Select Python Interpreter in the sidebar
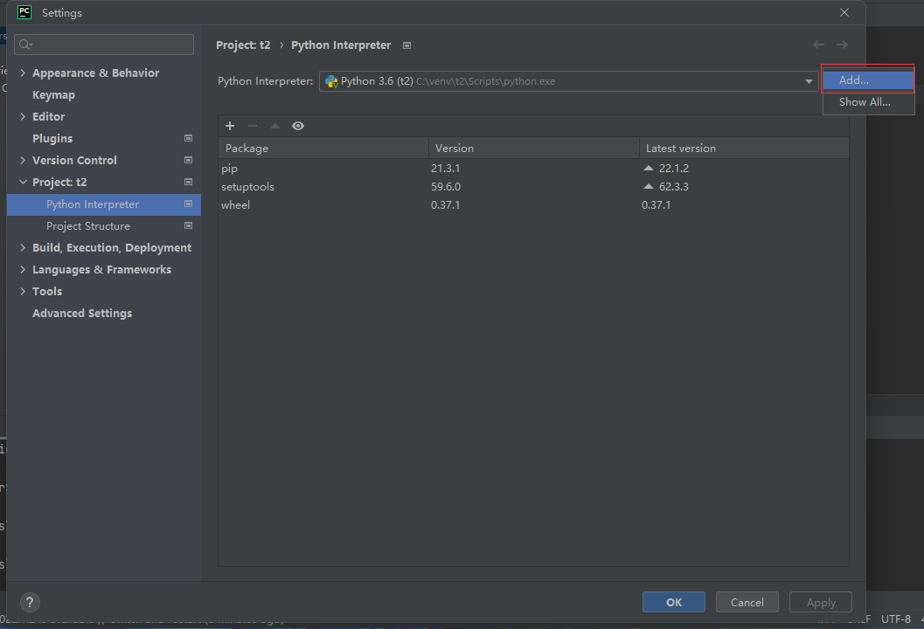This screenshot has width=924, height=629. click(104, 204)
